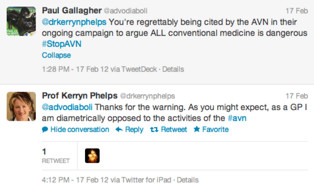Click the Reply arrow icon

[x=119, y=130]
